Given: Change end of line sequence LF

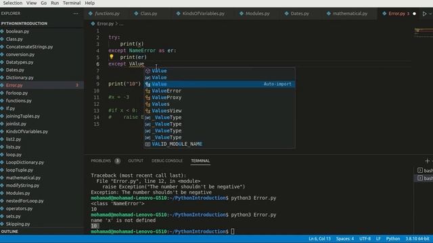Looking at the screenshot, I should point(378,239).
